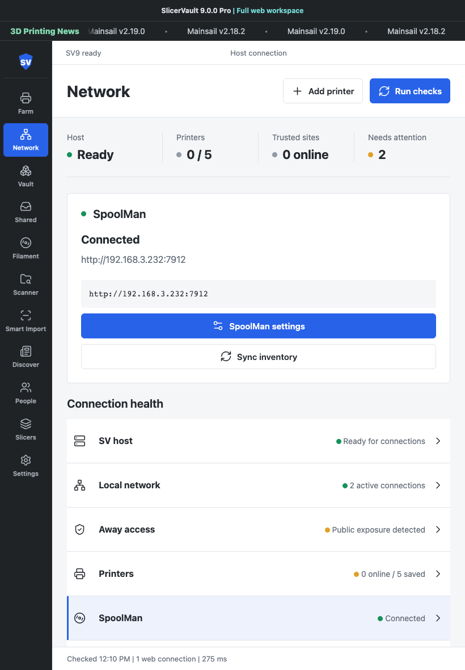This screenshot has height=670, width=465.
Task: Open the last Mainsail v2.18.2 news item
Action: [416, 31]
